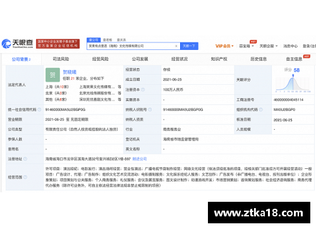Clear the search box with the x icon
Image resolution: width=316 pixels, height=229 pixels.
pos(176,46)
